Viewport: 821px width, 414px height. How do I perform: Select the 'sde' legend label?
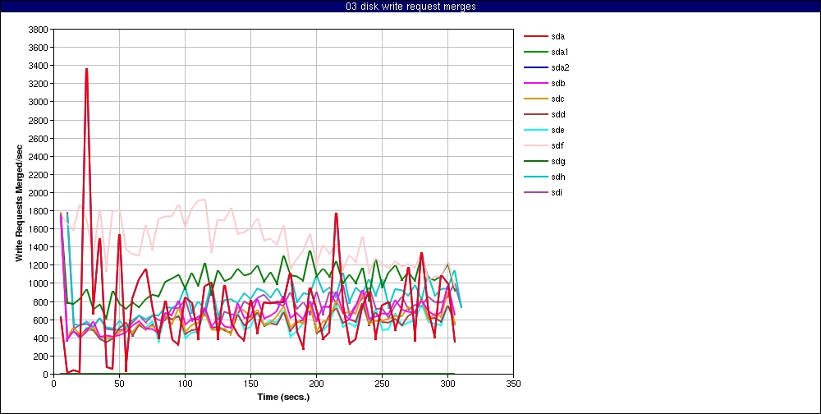[557, 130]
